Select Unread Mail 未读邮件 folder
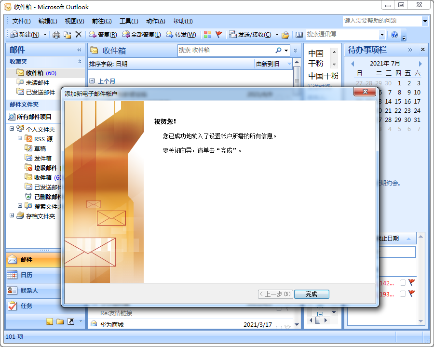Screen dimensions: 434x347 (x=33, y=82)
